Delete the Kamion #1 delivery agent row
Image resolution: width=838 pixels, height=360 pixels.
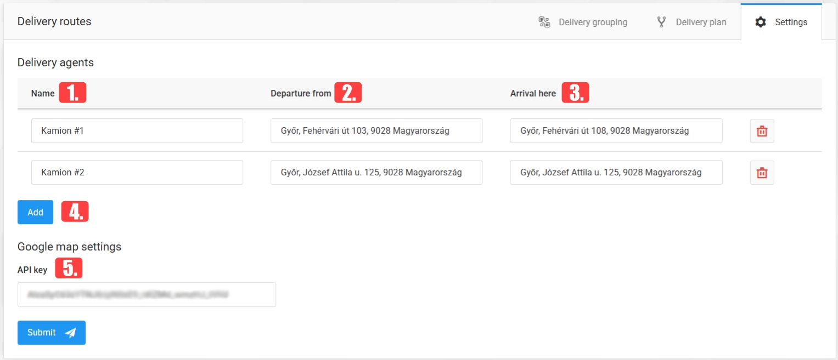coord(762,131)
